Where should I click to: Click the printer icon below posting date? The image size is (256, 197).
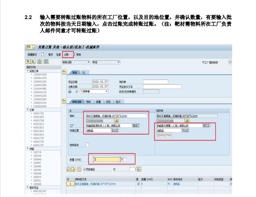point(70,91)
